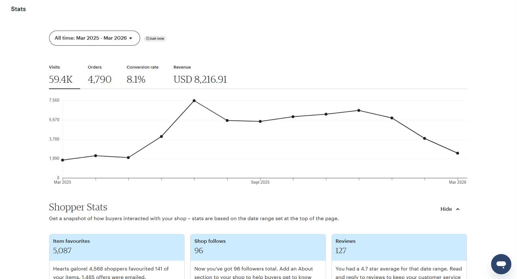Show the Conversion rate chart tab

click(142, 75)
